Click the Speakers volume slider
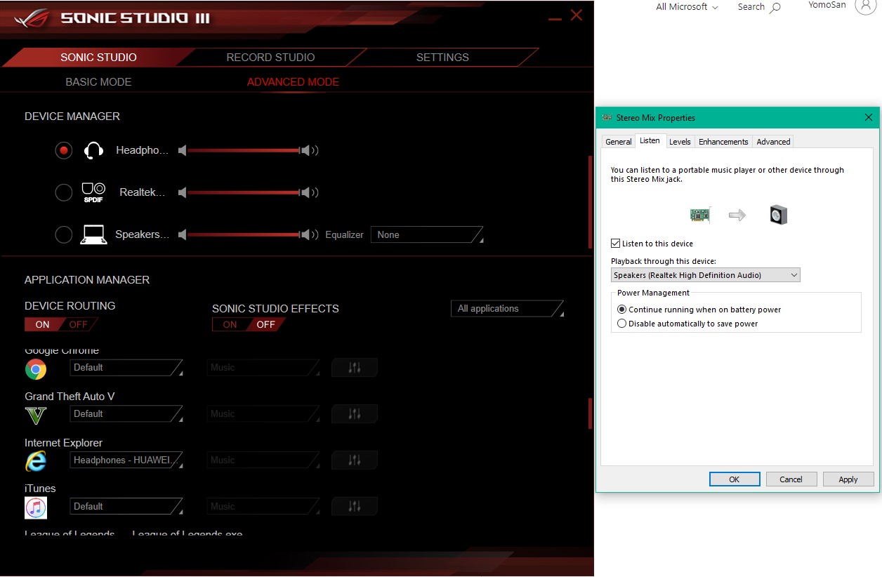The width and height of the screenshot is (882, 577). [x=244, y=234]
